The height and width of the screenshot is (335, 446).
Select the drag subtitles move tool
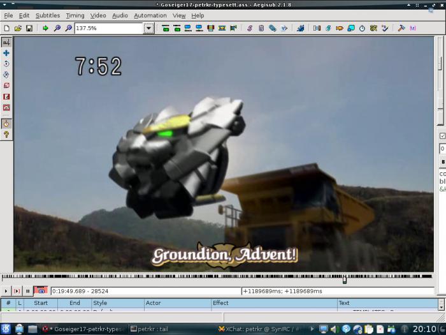(6, 53)
